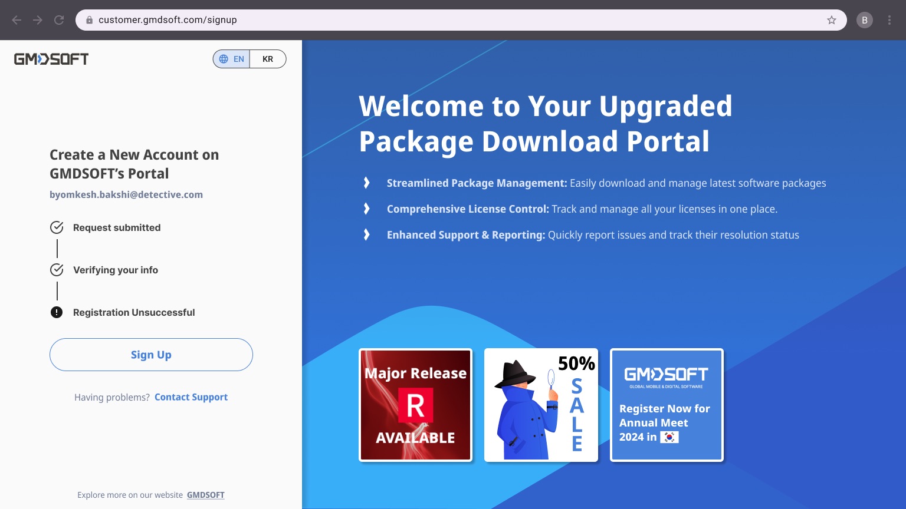Click the chevron beside Enhanced Support & Reporting
Image resolution: width=906 pixels, height=509 pixels.
click(x=367, y=235)
